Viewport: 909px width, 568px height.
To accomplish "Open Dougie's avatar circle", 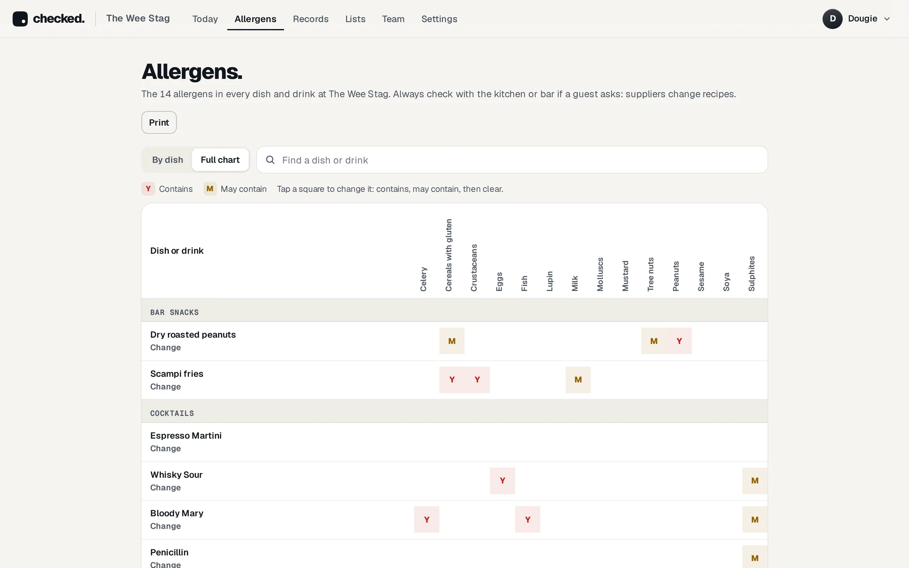I will click(832, 19).
